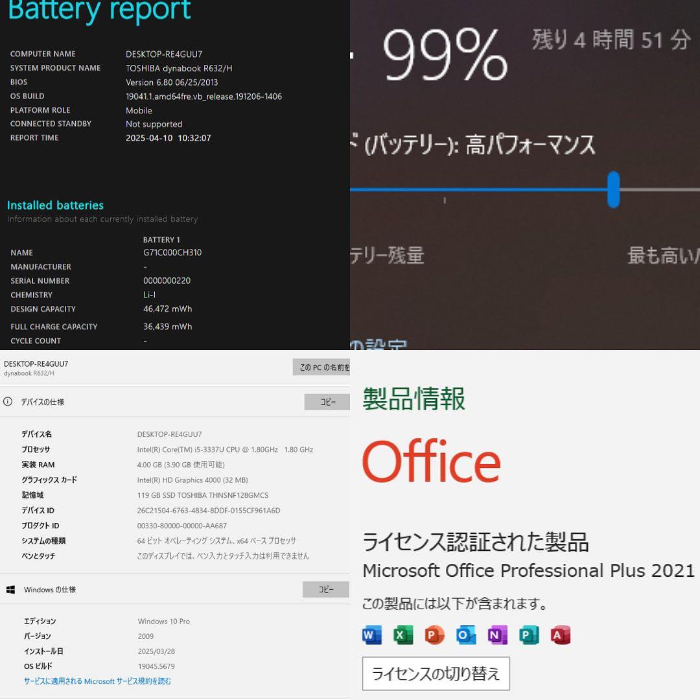Screen dimensions: 700x700
Task: Click コピー button for Windows の仕様
Action: coord(326,589)
